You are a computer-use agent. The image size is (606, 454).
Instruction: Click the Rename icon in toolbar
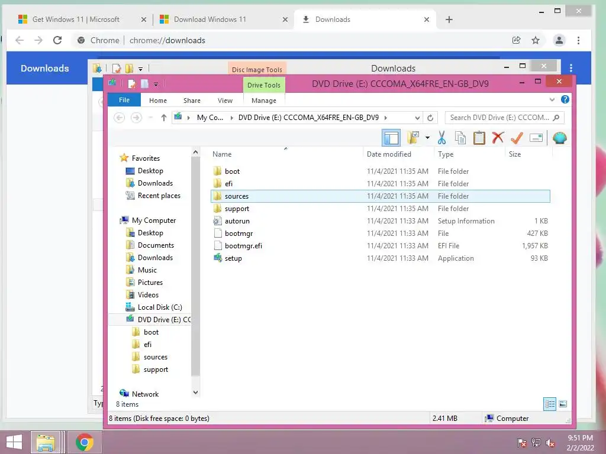pos(536,138)
